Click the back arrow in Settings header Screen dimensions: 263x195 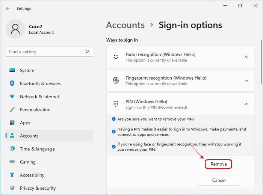point(8,8)
